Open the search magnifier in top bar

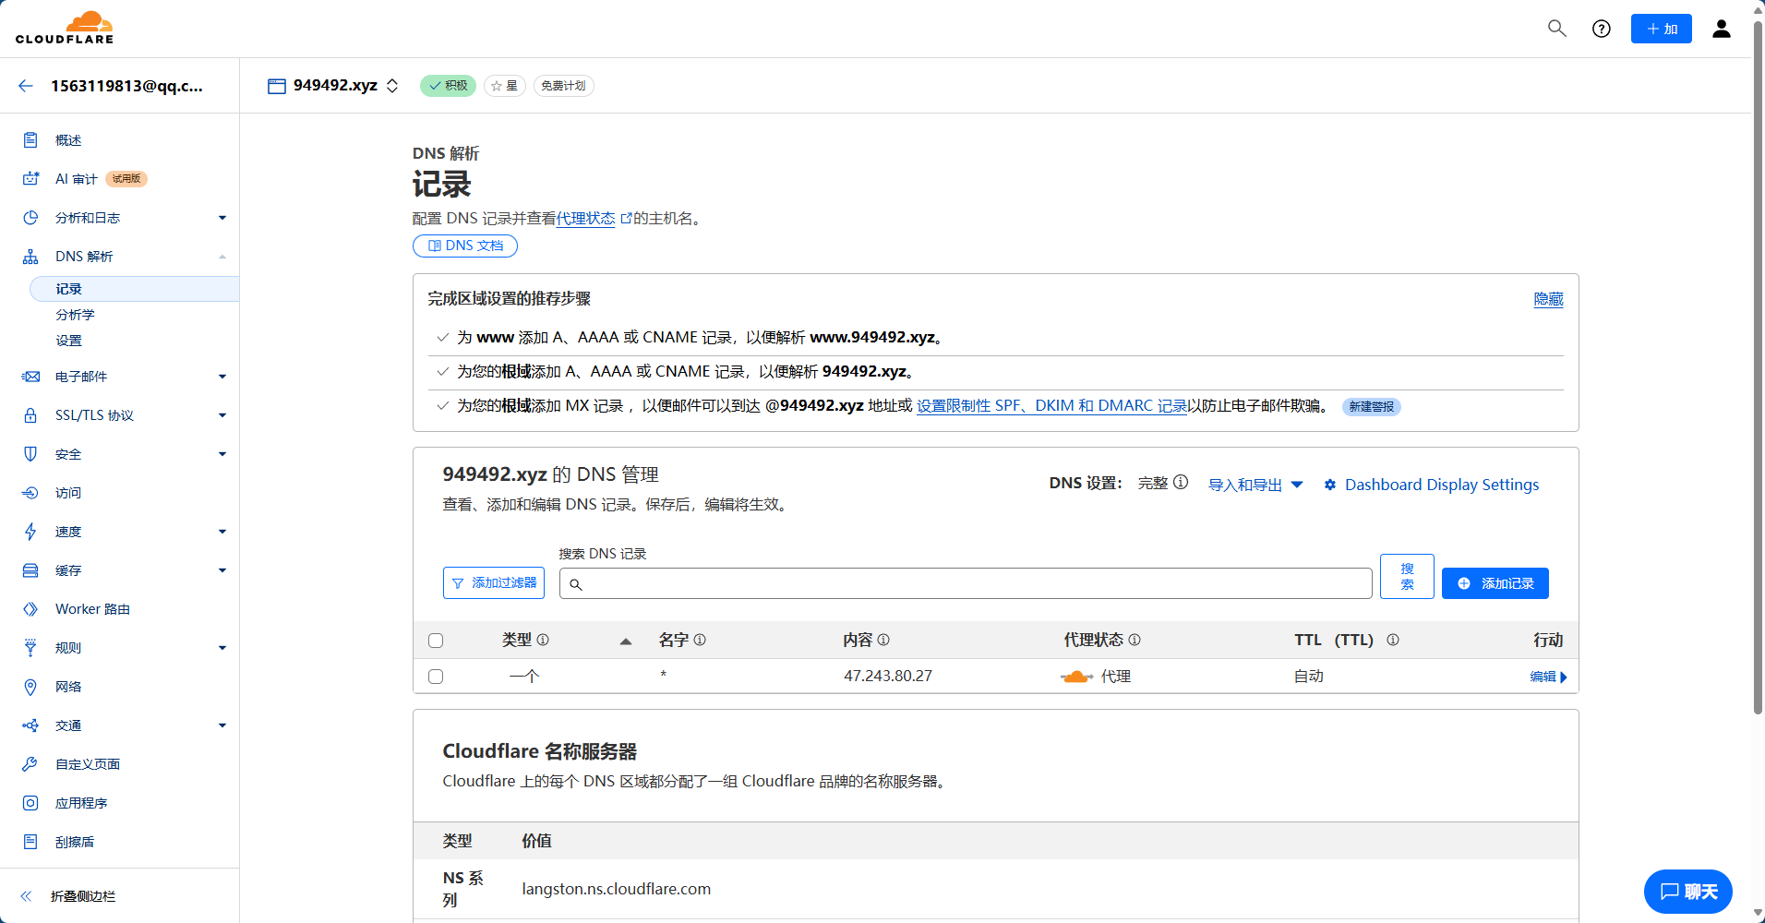click(1557, 29)
